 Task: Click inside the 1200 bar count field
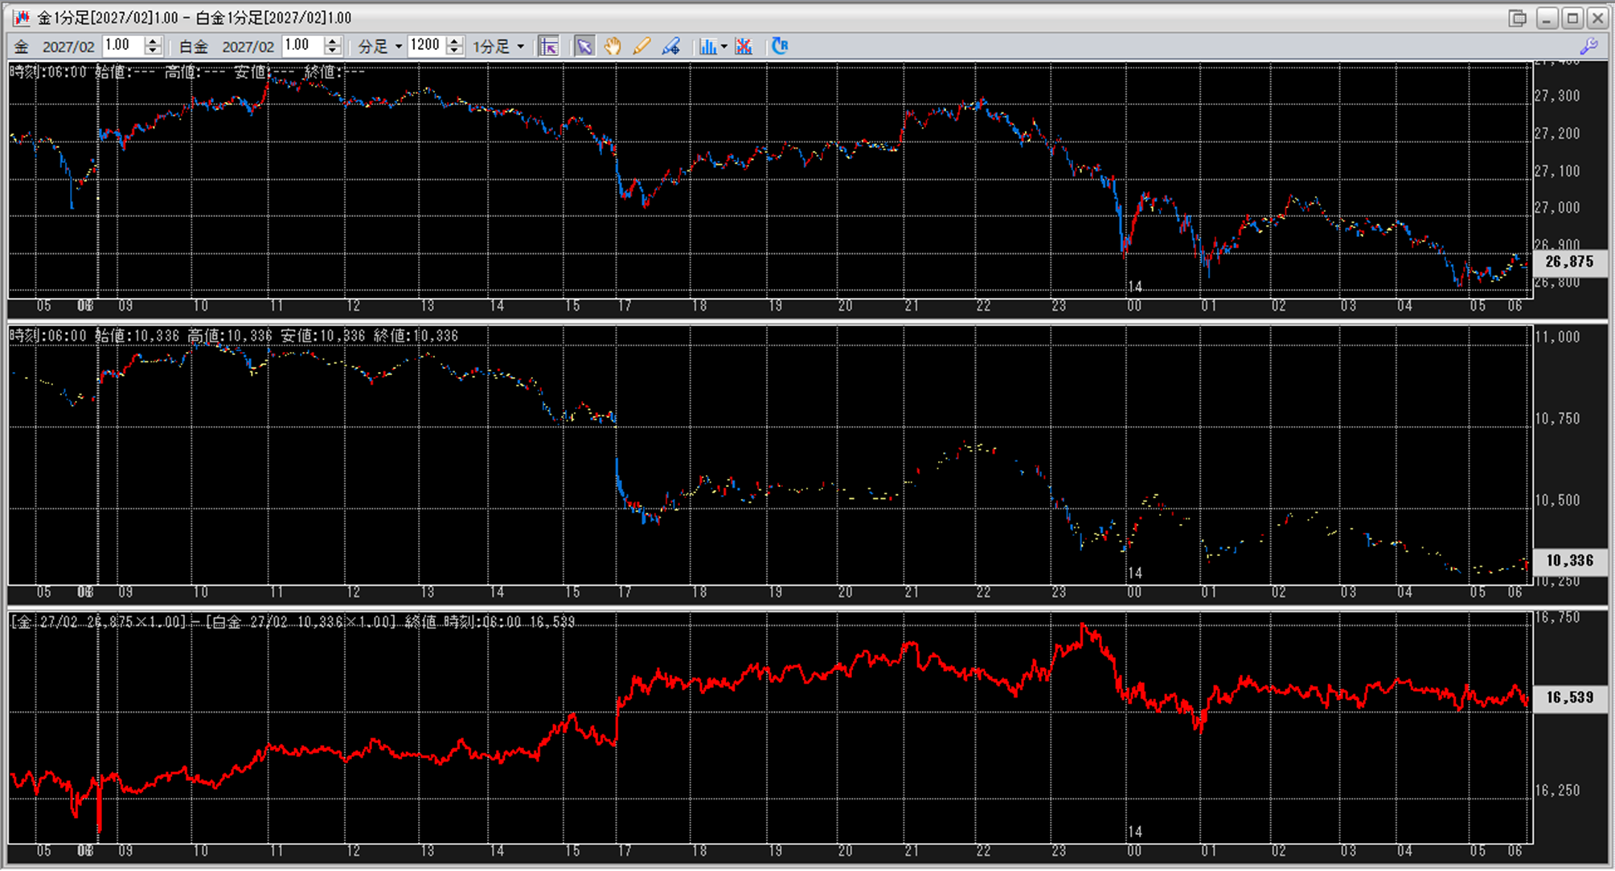tap(425, 46)
